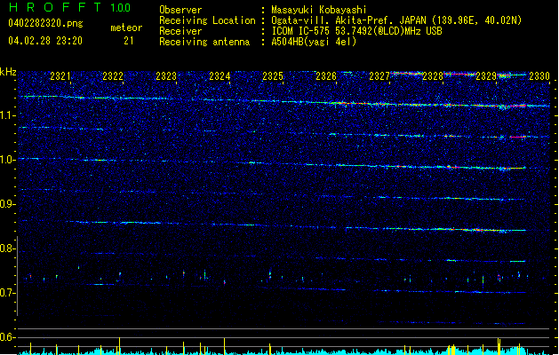
Task: Click the meteor count value 21
Action: tap(129, 41)
